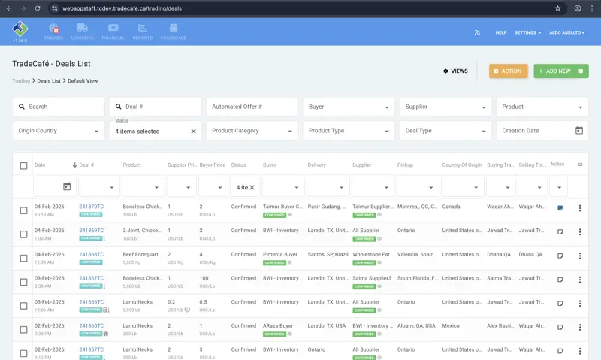Image resolution: width=601 pixels, height=360 pixels.
Task: Open the Financial module icon
Action: pyautogui.click(x=113, y=28)
